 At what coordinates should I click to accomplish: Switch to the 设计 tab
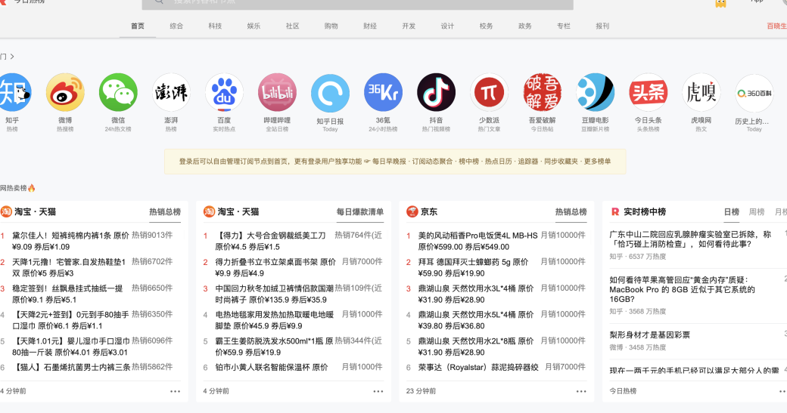click(x=447, y=26)
